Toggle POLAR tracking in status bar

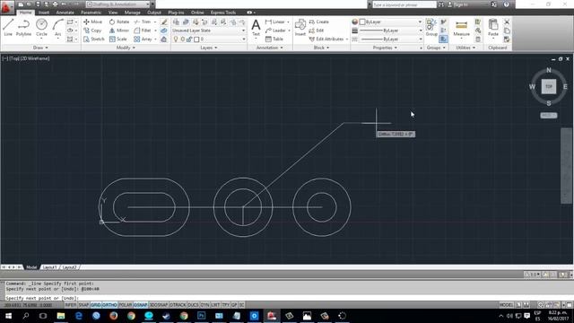[x=126, y=305]
